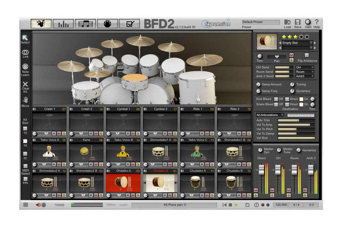The image size is (342, 226).
Task: Set kit size to 18
Action: click(x=25, y=141)
